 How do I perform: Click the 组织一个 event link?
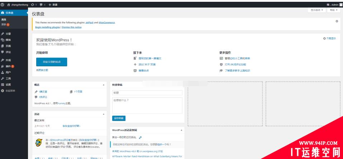162,145
